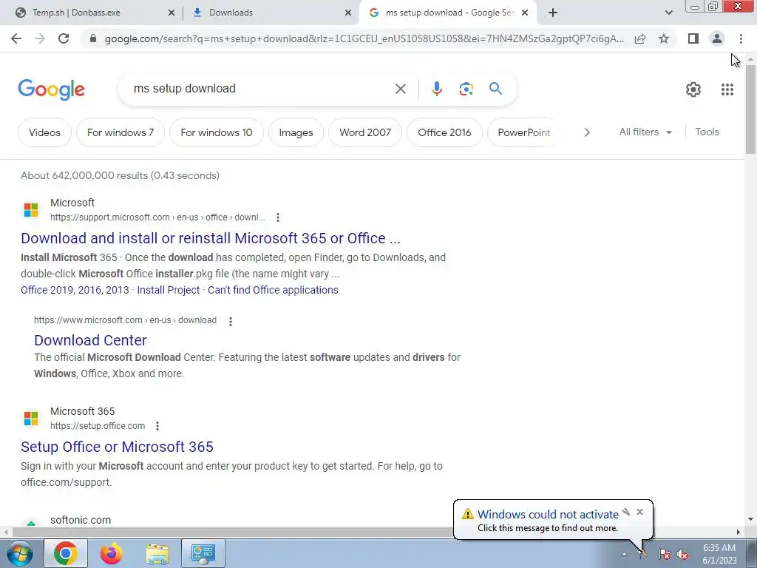Image resolution: width=757 pixels, height=568 pixels.
Task: Submit search with magnifier icon
Action: coord(495,89)
